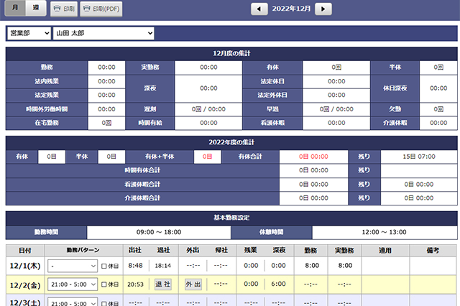This screenshot has height=306, width=460.
Task: Go to previous month arrow
Action: [x=259, y=9]
